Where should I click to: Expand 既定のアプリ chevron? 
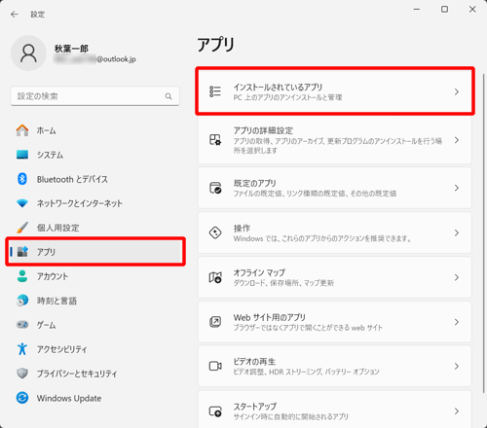click(457, 188)
